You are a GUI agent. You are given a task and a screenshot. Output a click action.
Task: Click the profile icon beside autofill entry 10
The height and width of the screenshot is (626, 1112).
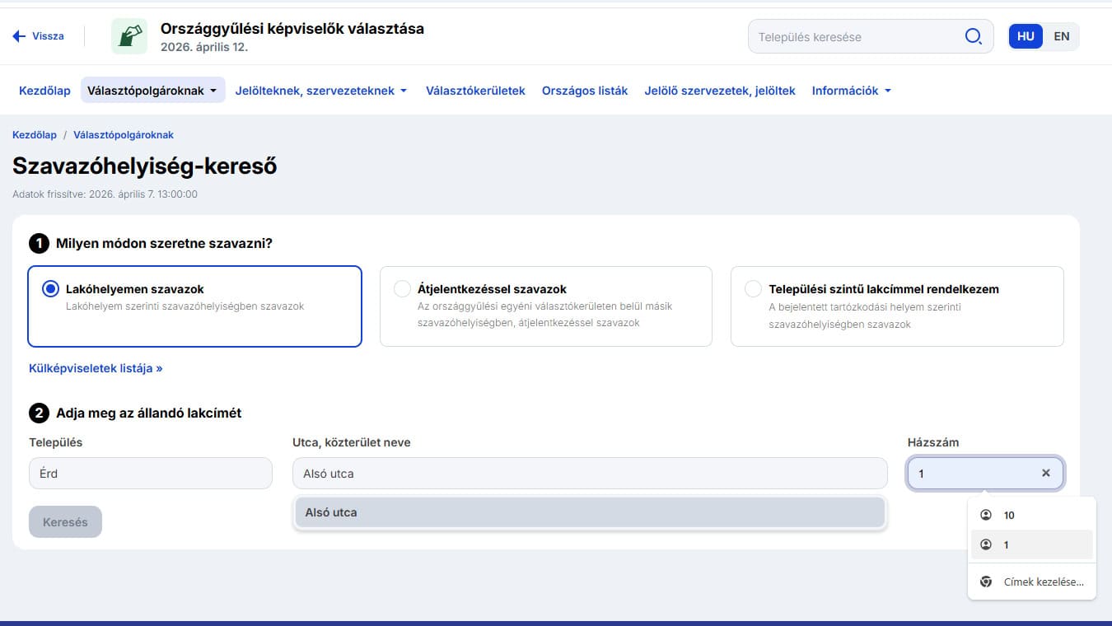click(986, 516)
